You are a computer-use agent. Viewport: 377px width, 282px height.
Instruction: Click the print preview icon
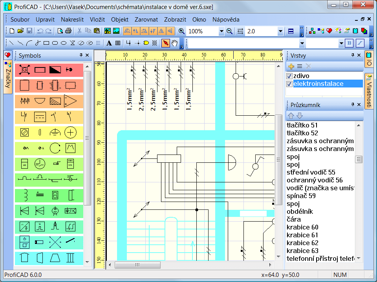(60, 31)
